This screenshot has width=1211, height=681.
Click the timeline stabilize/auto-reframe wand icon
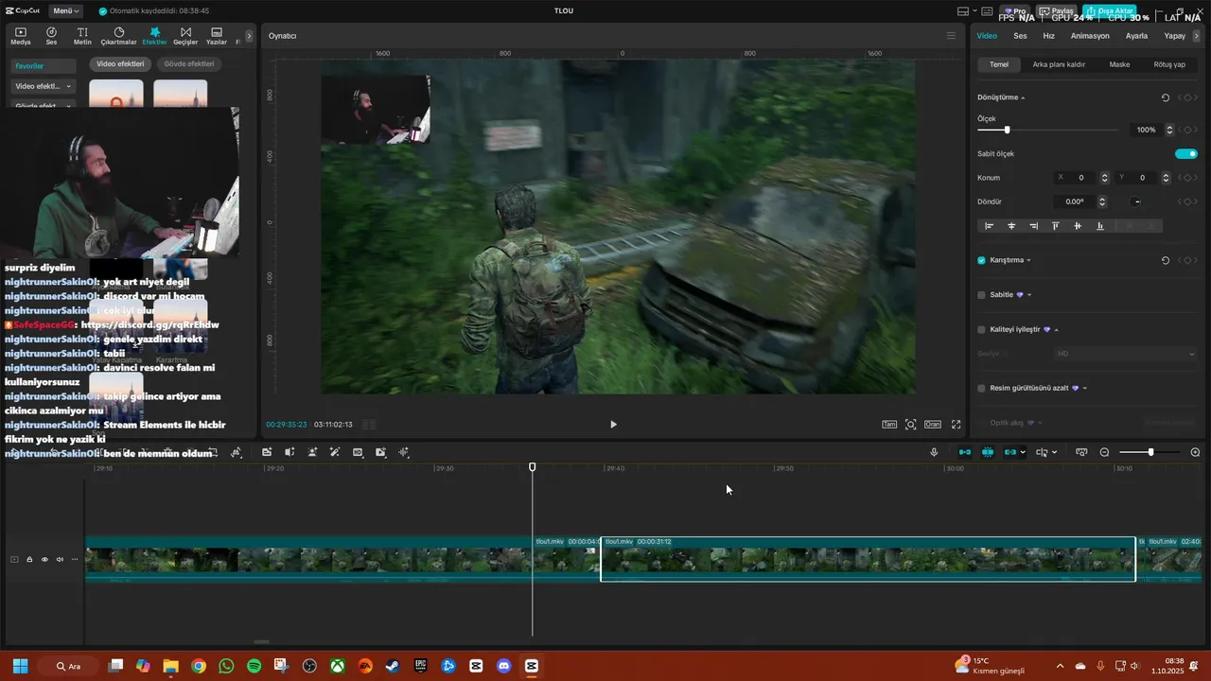click(x=335, y=452)
